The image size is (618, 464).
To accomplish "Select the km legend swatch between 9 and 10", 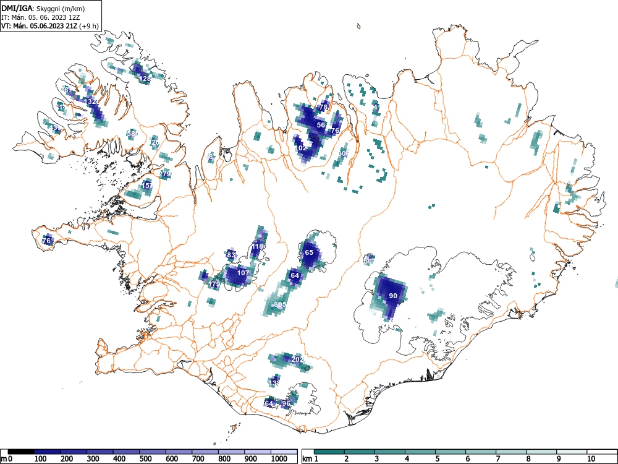I will (572, 452).
